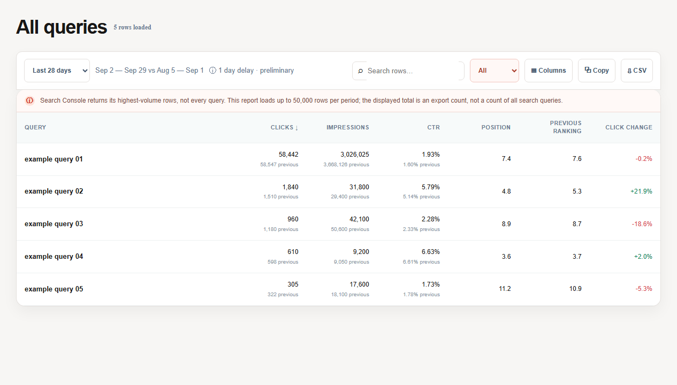Screen dimensions: 677x385
Task: Click the 960 clicks value
Action: 293,219
